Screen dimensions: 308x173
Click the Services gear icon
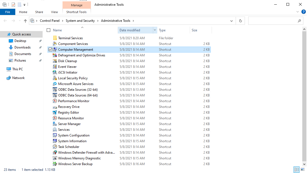pos(55,129)
